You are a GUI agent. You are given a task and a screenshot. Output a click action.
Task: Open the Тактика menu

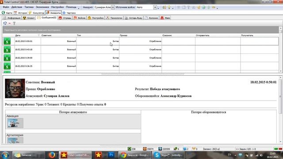29,7
